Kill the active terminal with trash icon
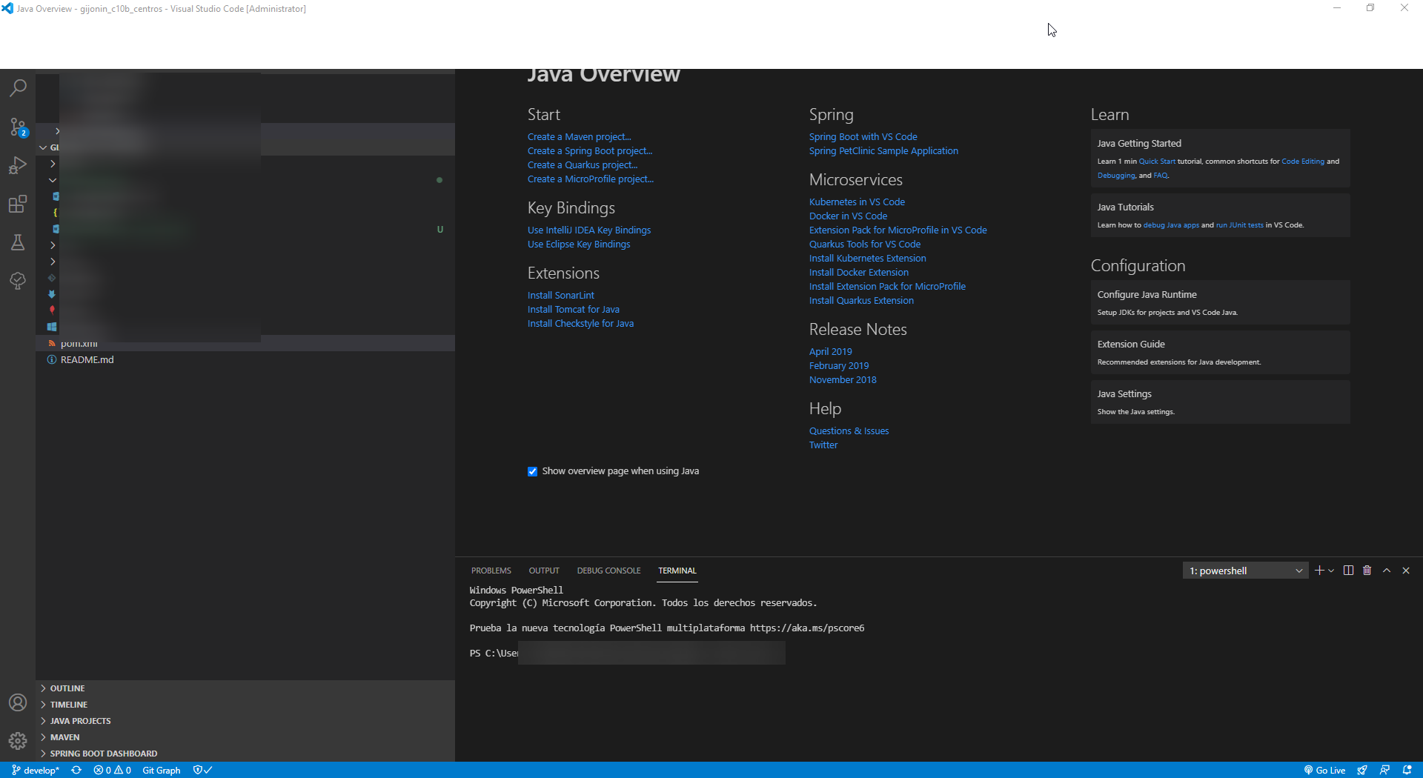This screenshot has width=1423, height=778. (1367, 571)
